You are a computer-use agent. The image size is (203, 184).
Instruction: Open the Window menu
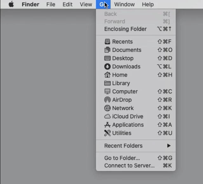click(125, 4)
